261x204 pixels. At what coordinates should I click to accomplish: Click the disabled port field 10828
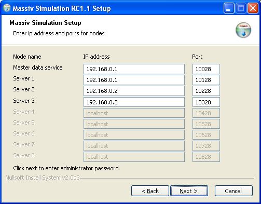pyautogui.click(x=206, y=157)
